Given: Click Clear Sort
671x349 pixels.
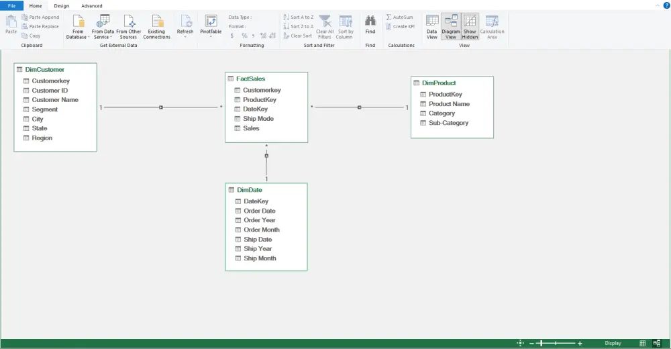Looking at the screenshot, I should pos(297,36).
